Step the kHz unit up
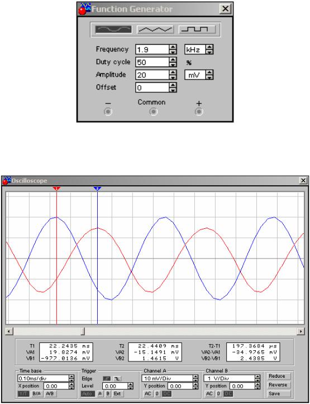 [x=209, y=47]
